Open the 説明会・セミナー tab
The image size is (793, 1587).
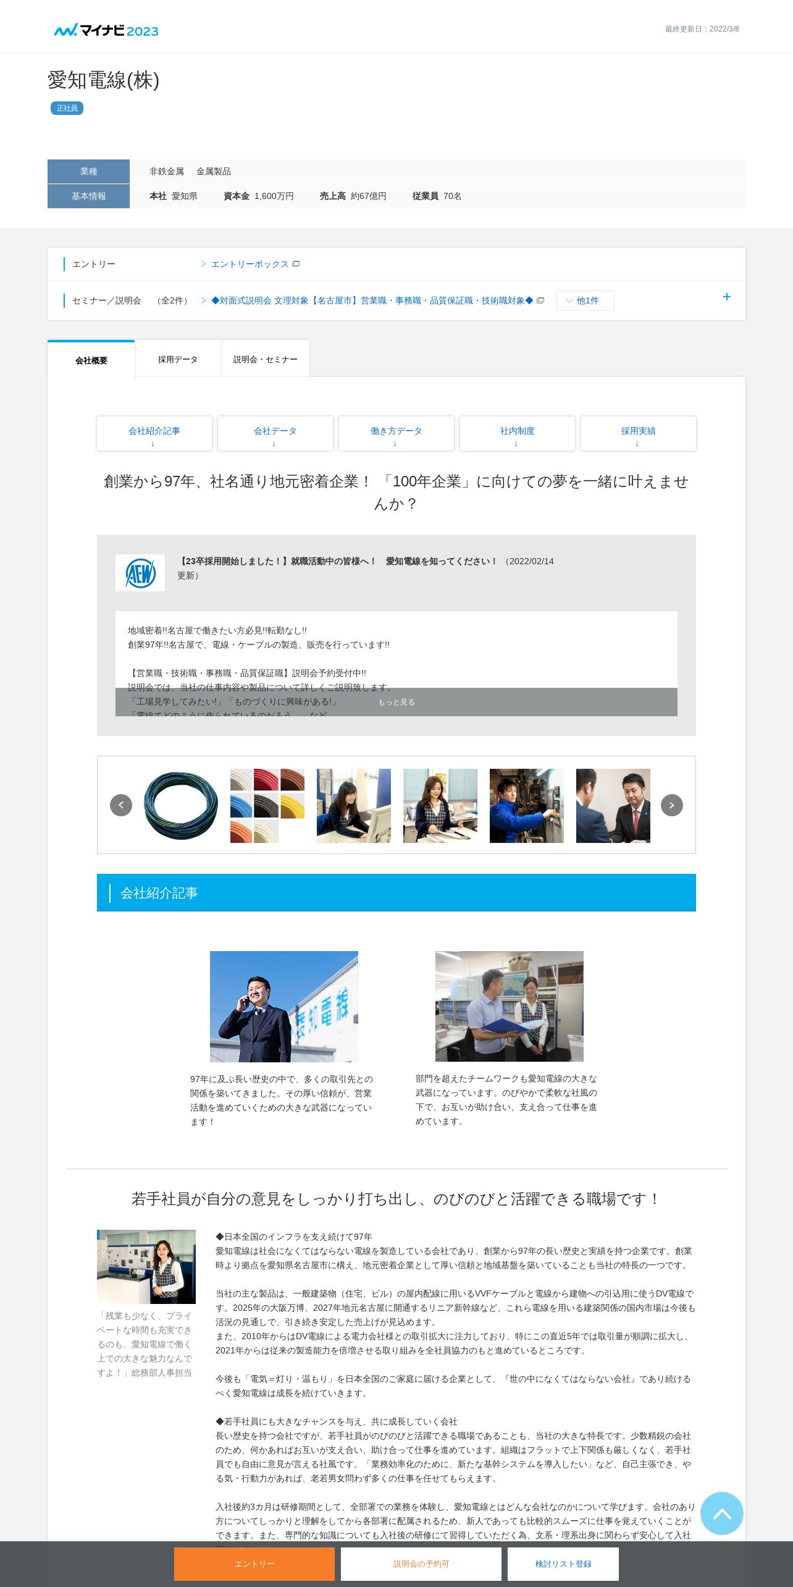point(266,359)
